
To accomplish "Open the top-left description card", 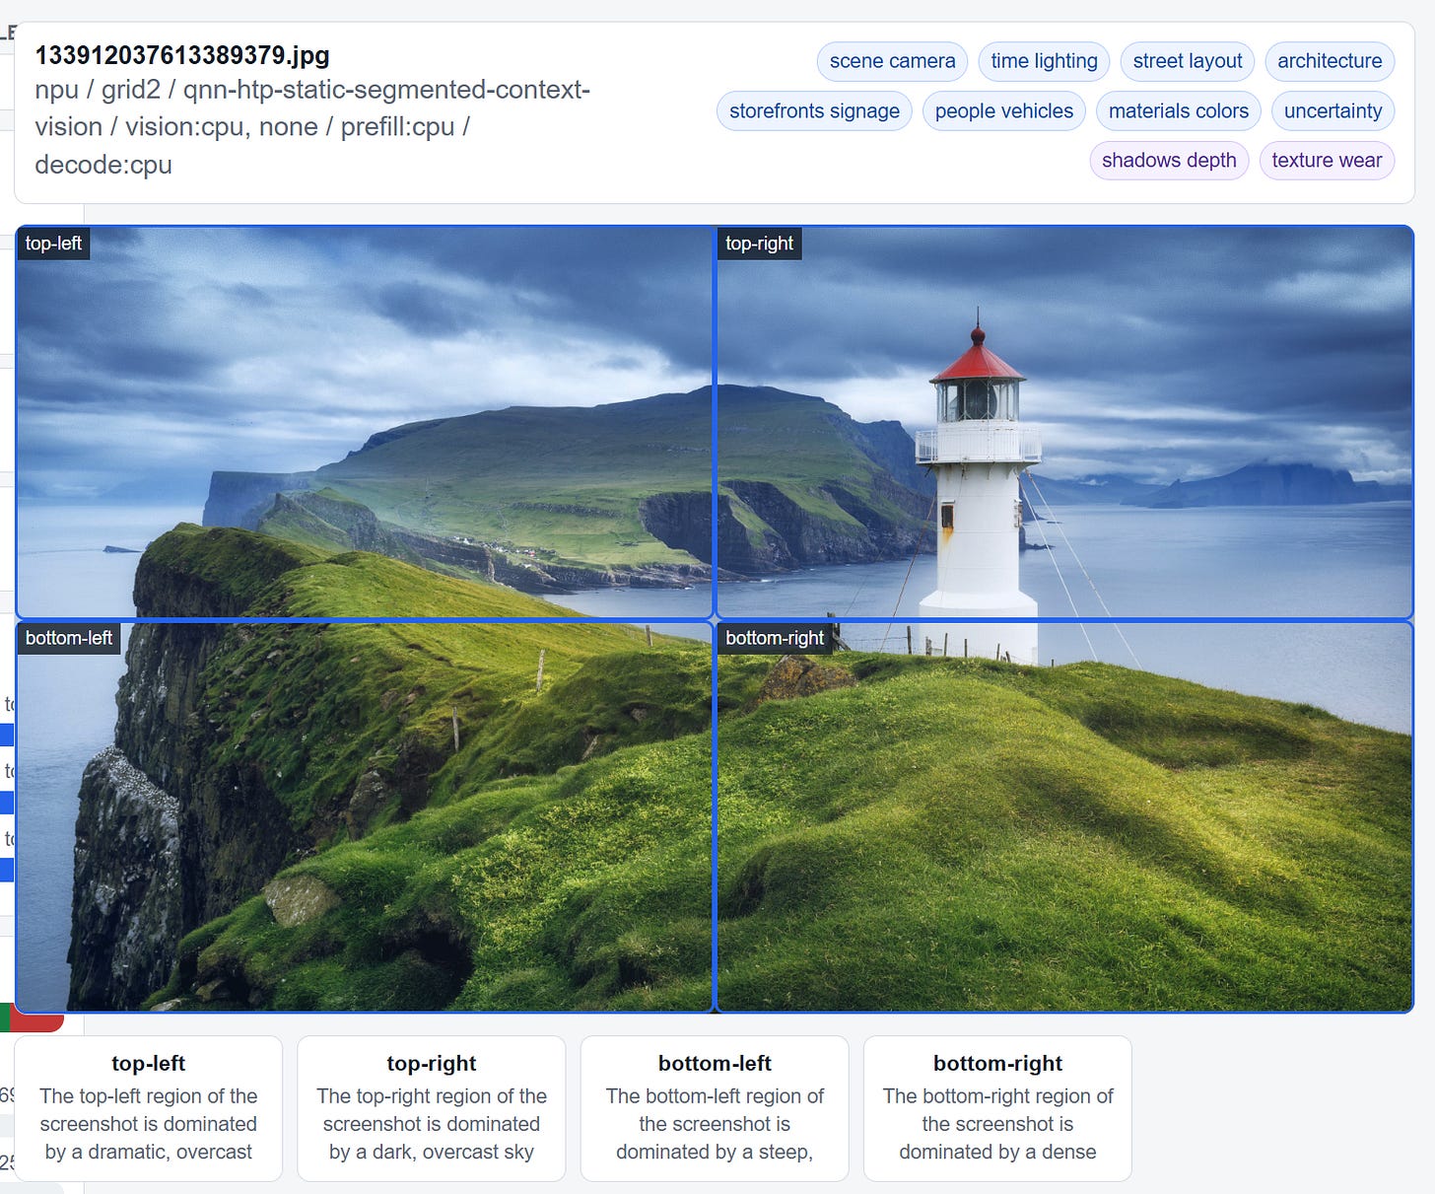I will point(149,1108).
